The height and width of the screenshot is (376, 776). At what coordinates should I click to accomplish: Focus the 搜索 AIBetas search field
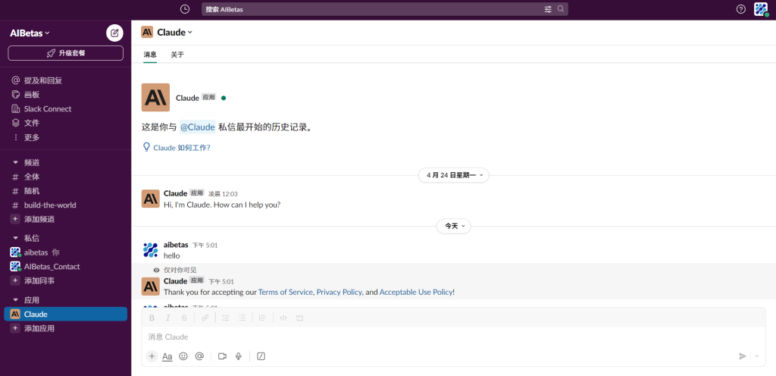[384, 9]
